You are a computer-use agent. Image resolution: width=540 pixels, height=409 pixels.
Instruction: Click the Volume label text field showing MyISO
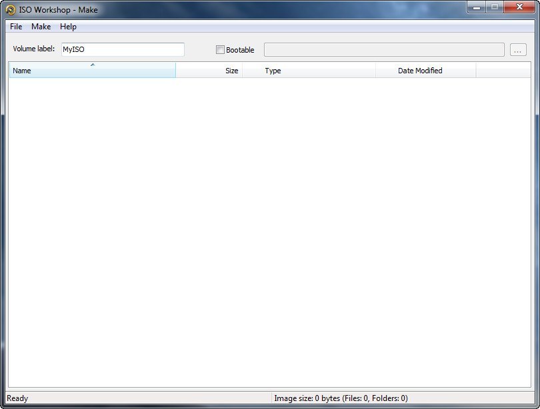[x=123, y=49]
